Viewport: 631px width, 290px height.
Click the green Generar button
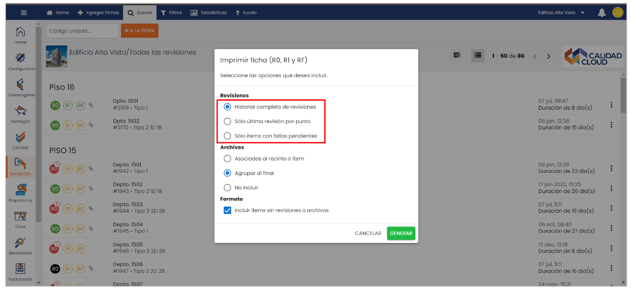pyautogui.click(x=401, y=233)
